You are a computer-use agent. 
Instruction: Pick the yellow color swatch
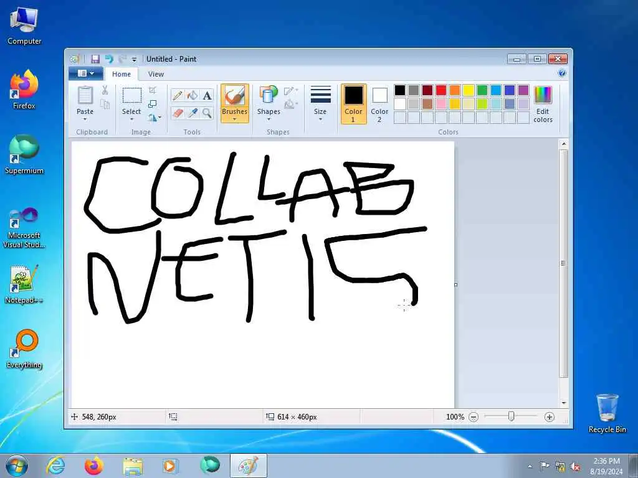(x=469, y=90)
